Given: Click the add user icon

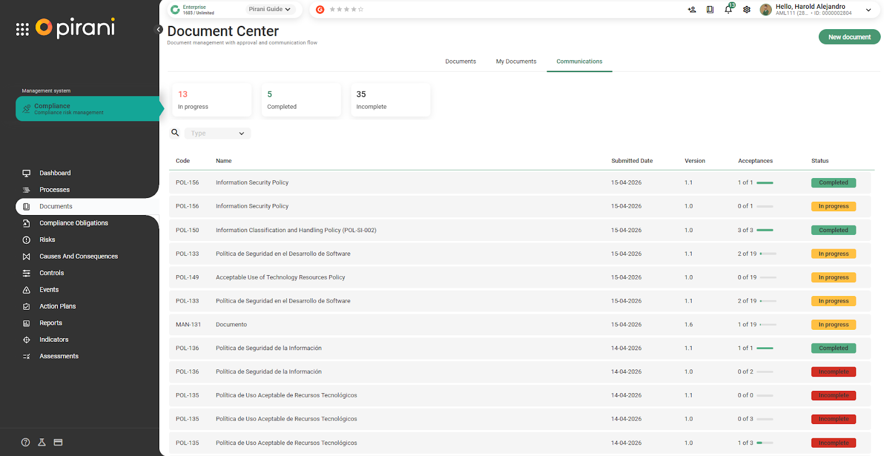Looking at the screenshot, I should click(x=692, y=9).
